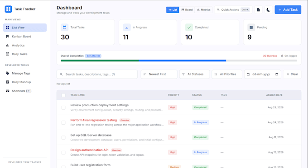This screenshot has width=308, height=168.
Task: Open the All Statuses filter dropdown
Action: point(194,74)
